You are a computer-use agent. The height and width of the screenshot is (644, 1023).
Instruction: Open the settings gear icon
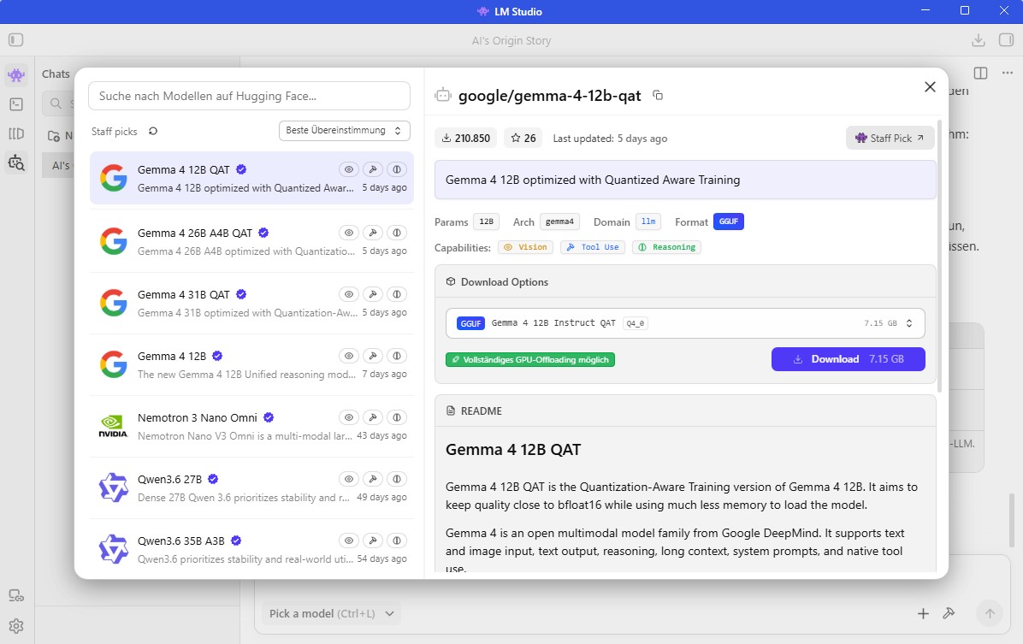click(x=16, y=626)
